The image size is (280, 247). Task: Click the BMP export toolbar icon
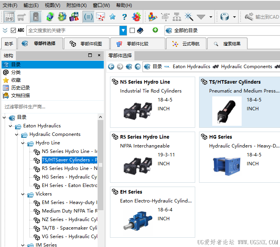[9, 17]
